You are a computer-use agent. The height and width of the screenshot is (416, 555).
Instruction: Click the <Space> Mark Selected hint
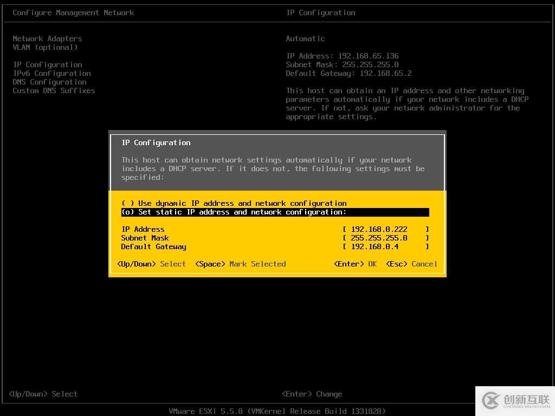240,264
